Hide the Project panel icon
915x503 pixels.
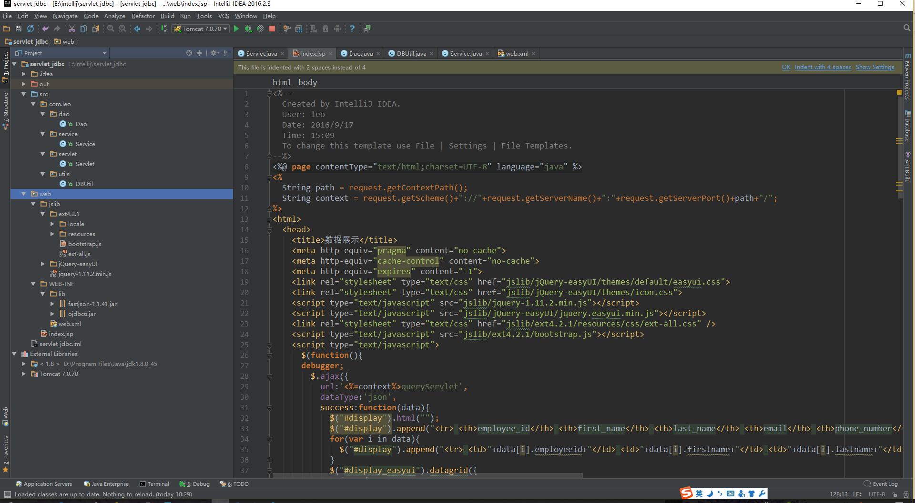[x=227, y=53]
